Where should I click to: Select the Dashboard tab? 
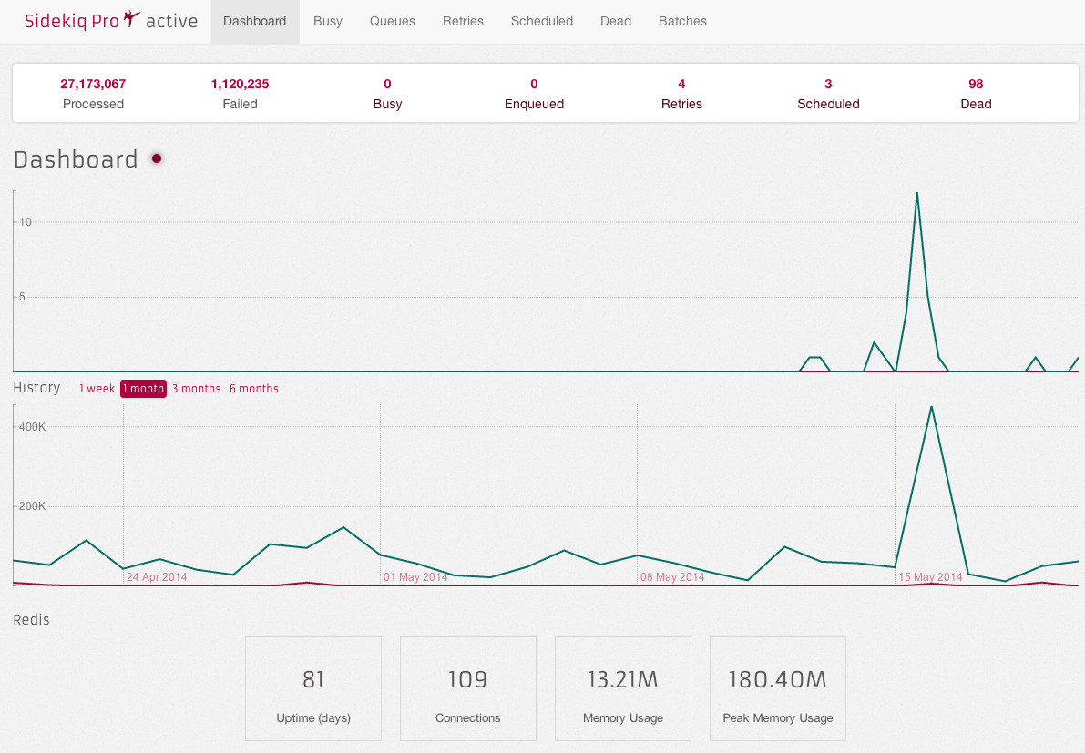click(x=254, y=21)
